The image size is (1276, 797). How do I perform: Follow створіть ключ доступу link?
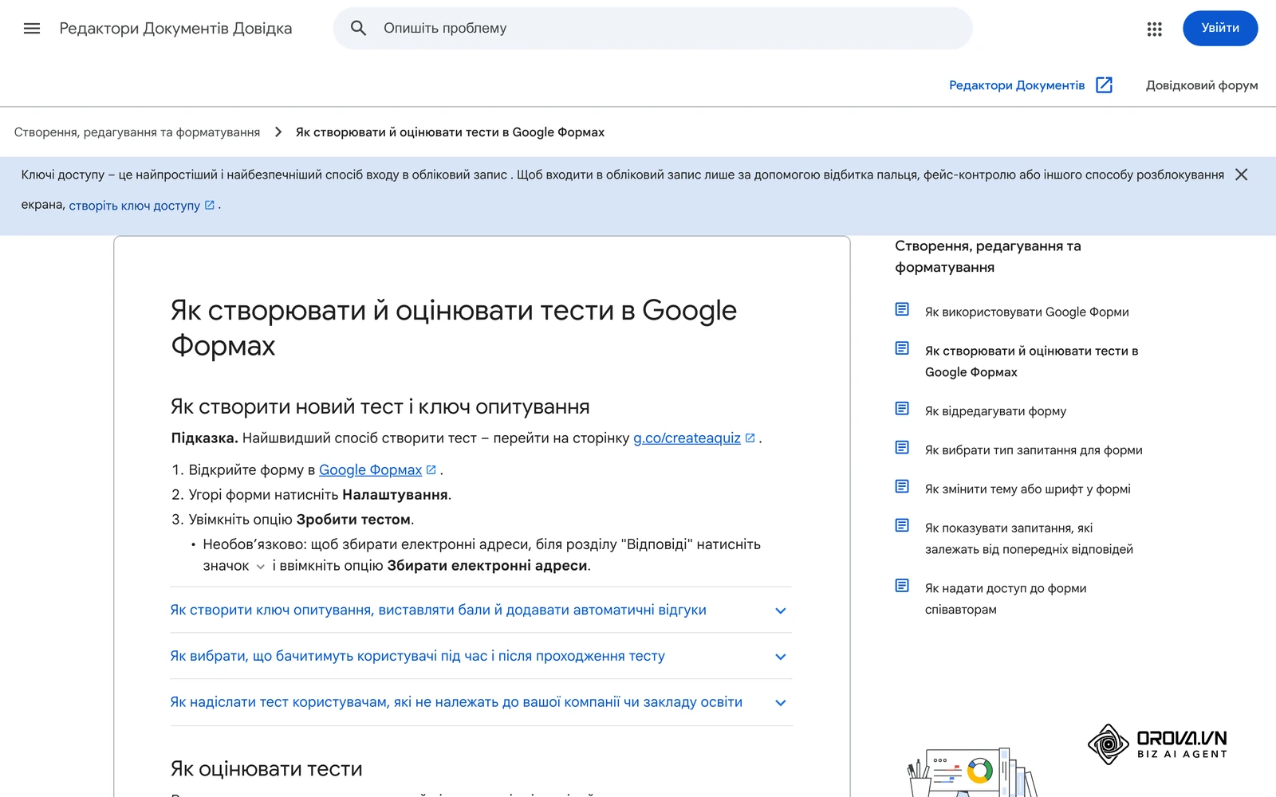pos(135,206)
